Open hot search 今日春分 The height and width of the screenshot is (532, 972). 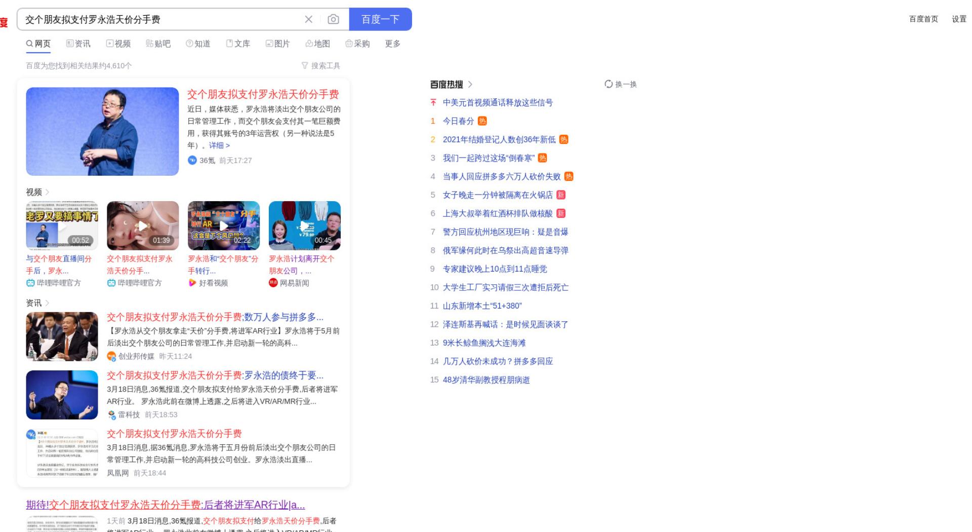[x=458, y=121]
